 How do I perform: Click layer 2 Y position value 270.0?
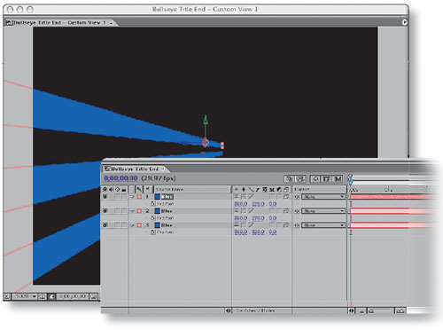pyautogui.click(x=258, y=218)
